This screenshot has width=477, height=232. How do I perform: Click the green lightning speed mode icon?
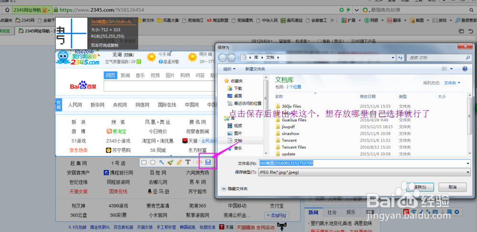pyautogui.click(x=348, y=10)
